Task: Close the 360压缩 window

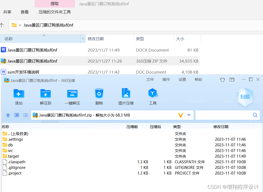Action: tap(258, 79)
